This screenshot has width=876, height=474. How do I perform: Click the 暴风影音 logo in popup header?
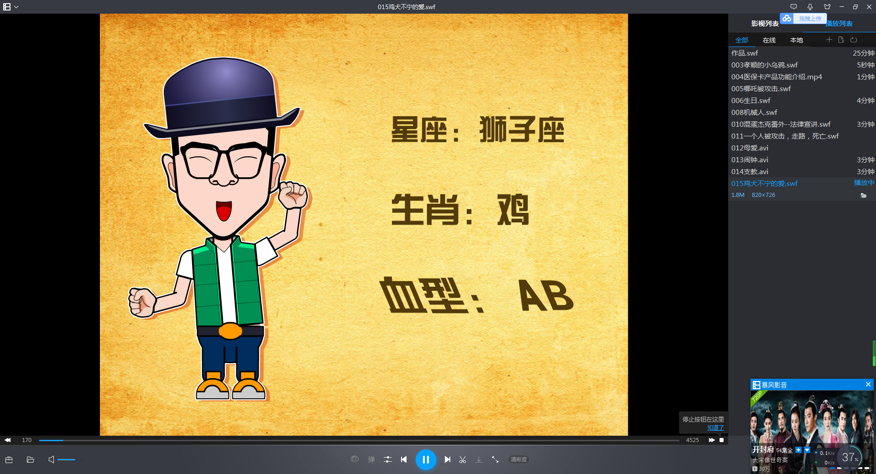(770, 385)
